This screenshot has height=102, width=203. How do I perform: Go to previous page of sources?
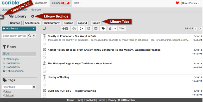point(195,29)
